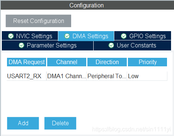Select the DMA Settings tab

pos(86,36)
